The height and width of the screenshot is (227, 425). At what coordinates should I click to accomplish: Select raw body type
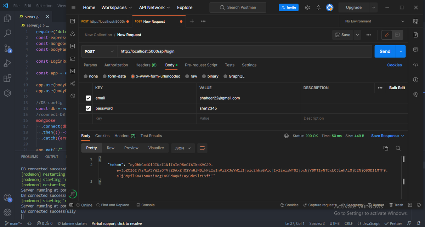point(187,76)
